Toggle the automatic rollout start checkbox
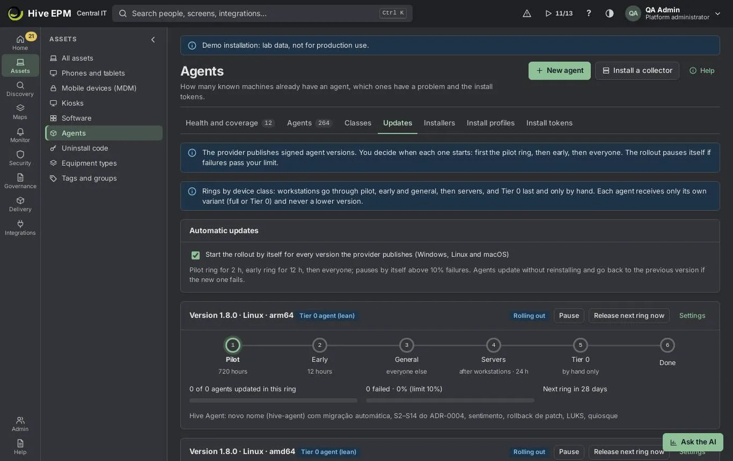Screen dimensions: 733x461 click(195, 255)
